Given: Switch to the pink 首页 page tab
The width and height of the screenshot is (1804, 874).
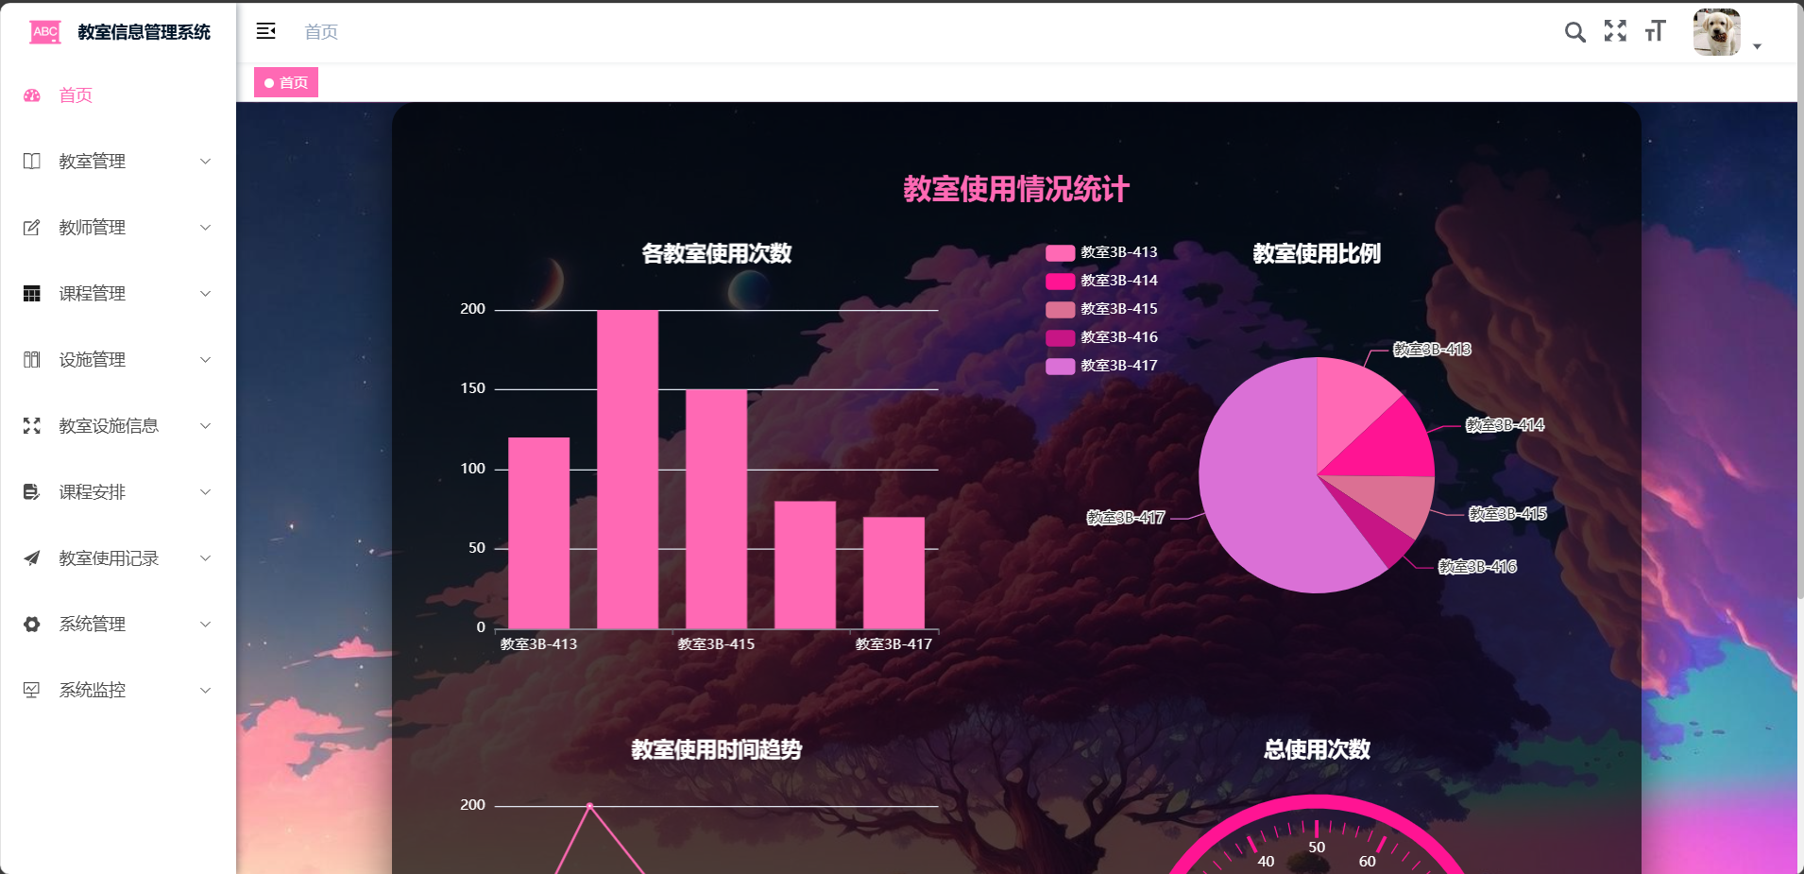Looking at the screenshot, I should [x=286, y=82].
